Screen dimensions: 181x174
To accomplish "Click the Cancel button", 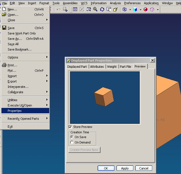I will coord(144,168).
